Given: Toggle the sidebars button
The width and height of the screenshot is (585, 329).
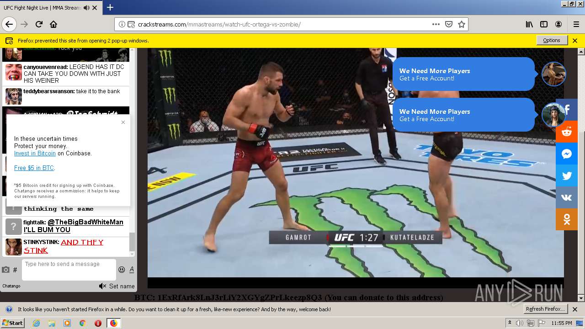Looking at the screenshot, I should tap(544, 24).
